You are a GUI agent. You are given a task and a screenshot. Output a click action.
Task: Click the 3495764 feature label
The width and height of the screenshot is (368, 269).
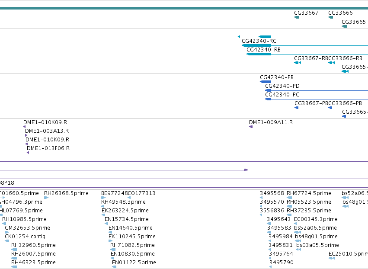pyautogui.click(x=281, y=254)
